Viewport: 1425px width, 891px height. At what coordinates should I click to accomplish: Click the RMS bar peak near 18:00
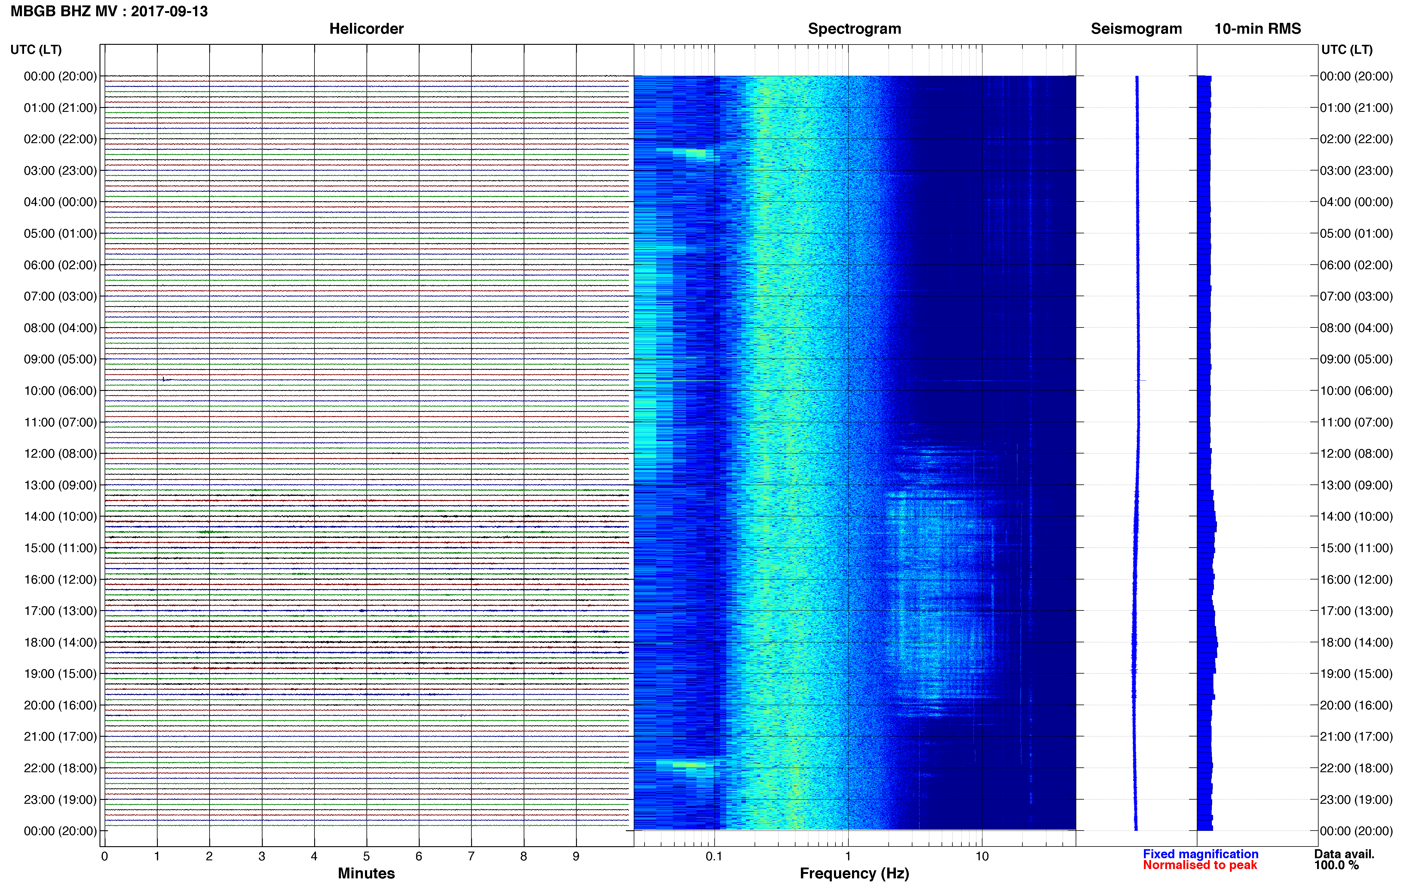point(1208,644)
